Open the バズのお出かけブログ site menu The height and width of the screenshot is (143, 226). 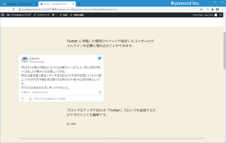click(19, 15)
